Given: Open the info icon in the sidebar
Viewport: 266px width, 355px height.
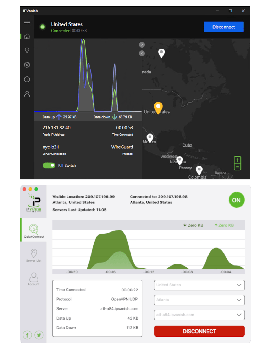Looking at the screenshot, I should 27,79.
